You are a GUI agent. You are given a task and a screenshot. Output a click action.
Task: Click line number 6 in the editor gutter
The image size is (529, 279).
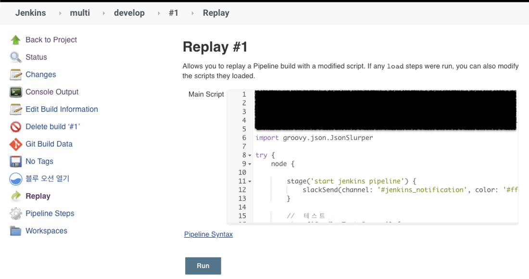pyautogui.click(x=244, y=138)
